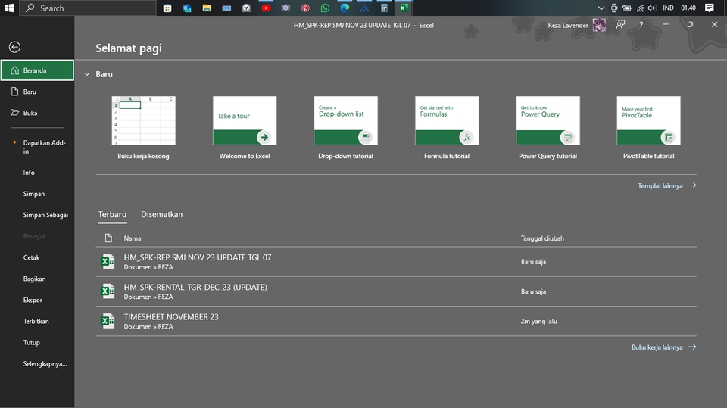Open Excel help question mark
727x408 pixels.
(641, 24)
